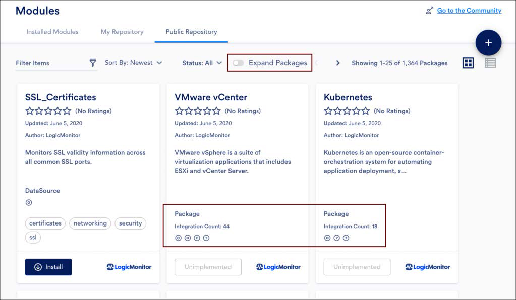
Task: Enable the Expand Packages toggle
Action: click(x=238, y=63)
